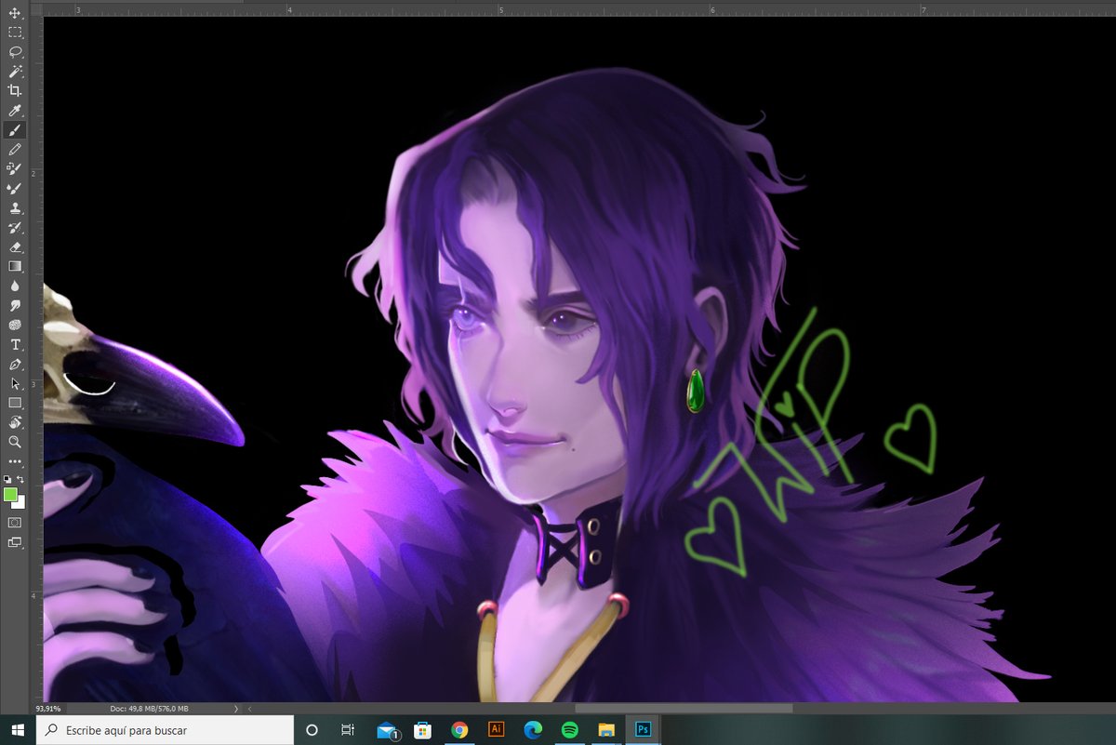Click the 93,91% zoom level field
This screenshot has height=745, width=1116.
(48, 709)
